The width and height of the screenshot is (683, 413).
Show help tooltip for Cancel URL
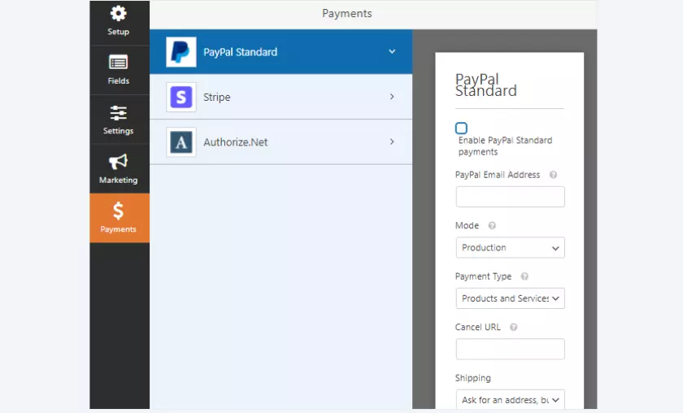(x=514, y=327)
